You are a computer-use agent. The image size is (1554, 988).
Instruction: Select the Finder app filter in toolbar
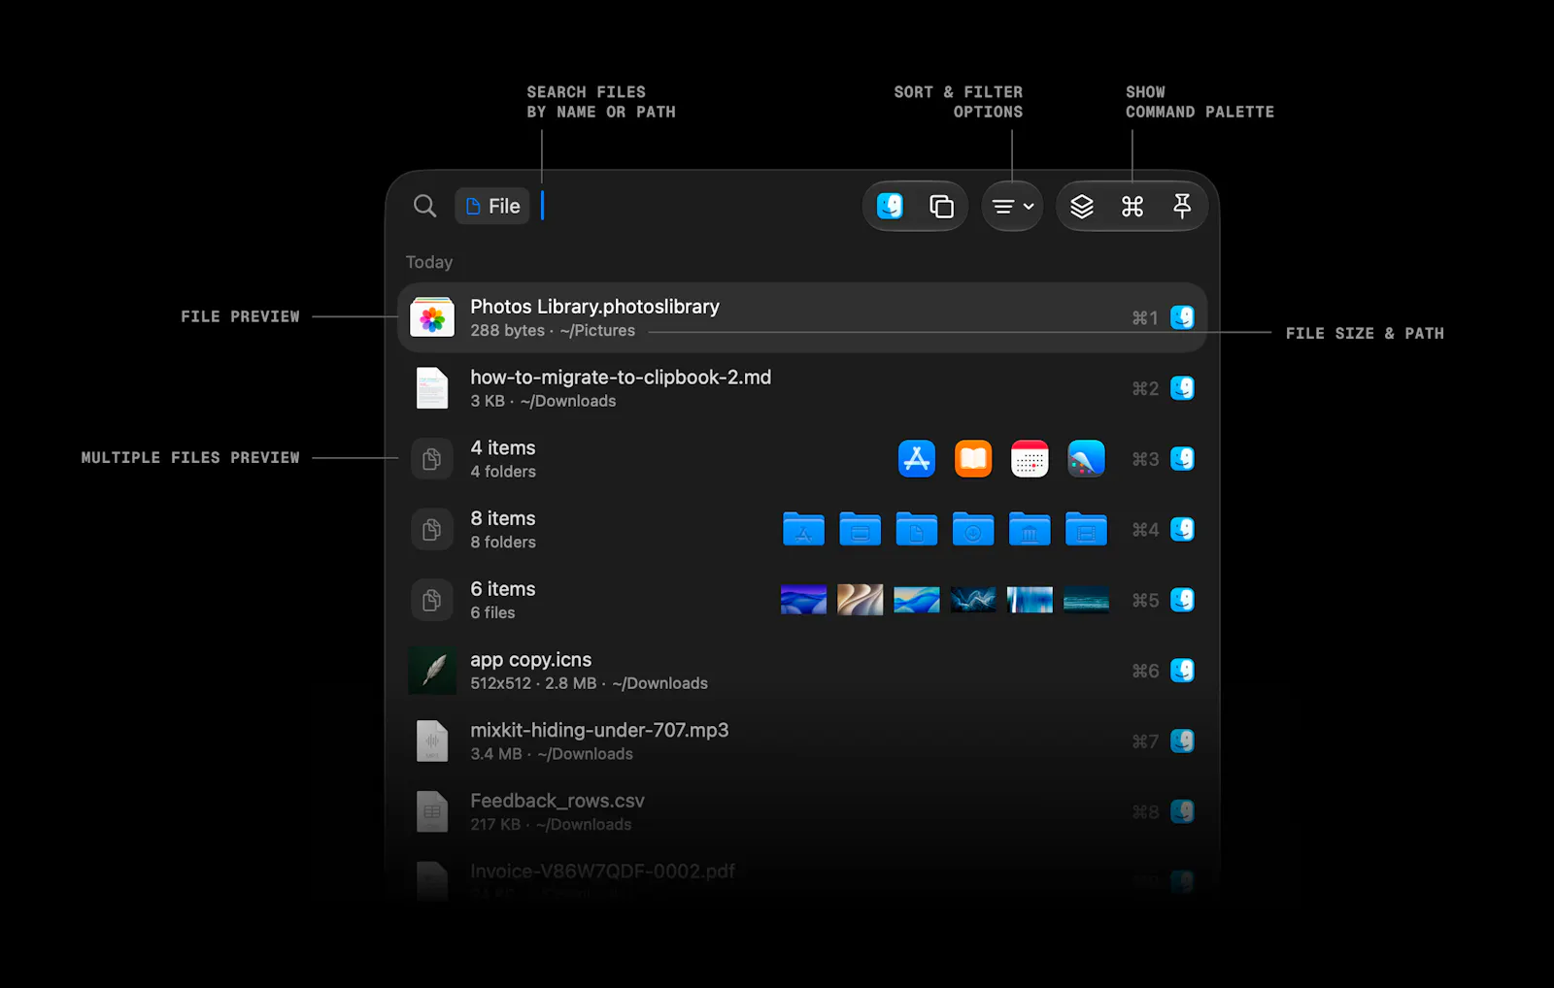(x=890, y=206)
